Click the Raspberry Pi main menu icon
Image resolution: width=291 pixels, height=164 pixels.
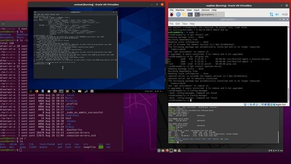[x=172, y=15]
